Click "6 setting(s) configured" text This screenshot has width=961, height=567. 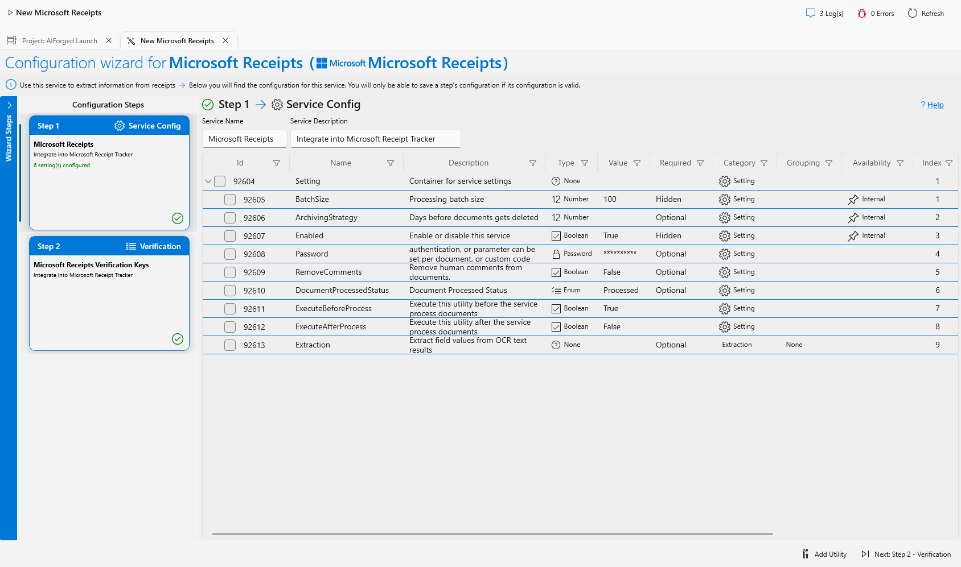coord(61,165)
